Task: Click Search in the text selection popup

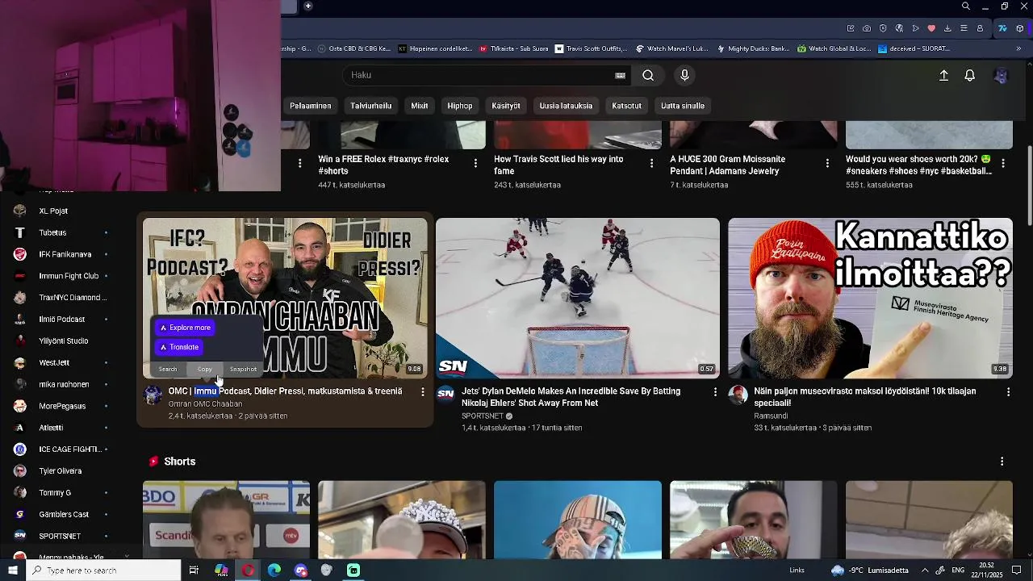Action: (168, 370)
